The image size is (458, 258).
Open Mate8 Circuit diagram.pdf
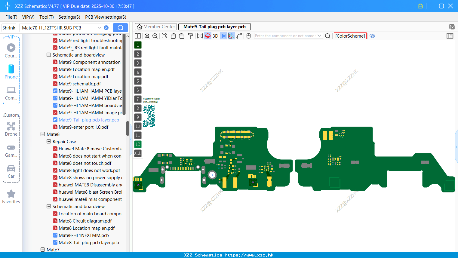point(85,221)
